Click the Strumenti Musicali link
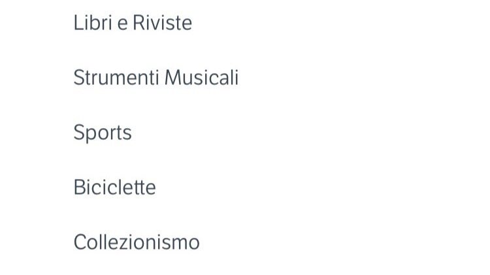This screenshot has width=490, height=275. point(155,78)
